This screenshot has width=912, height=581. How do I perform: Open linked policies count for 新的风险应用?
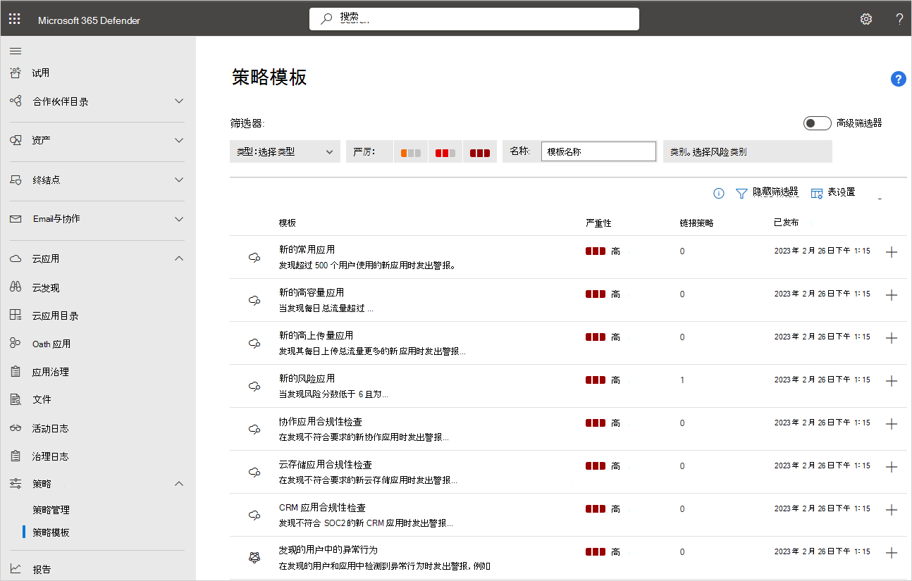682,380
